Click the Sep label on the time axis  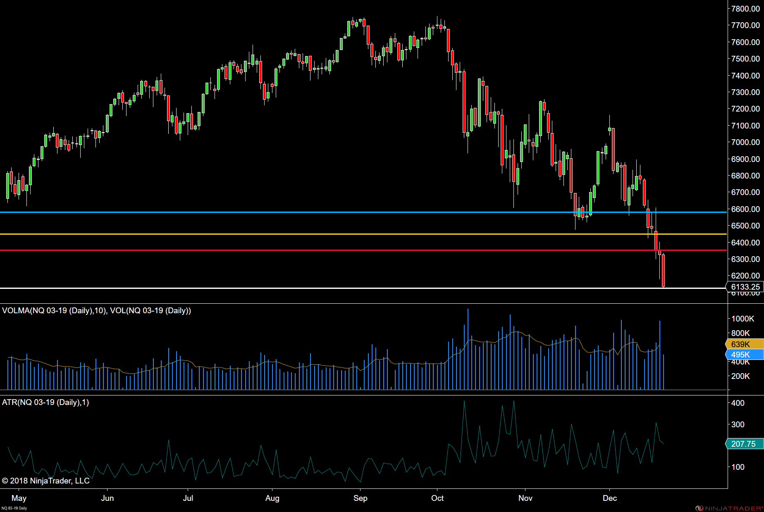pyautogui.click(x=361, y=498)
